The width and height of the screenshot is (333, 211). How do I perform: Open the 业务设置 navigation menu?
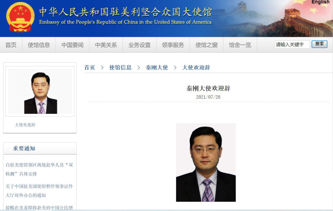click(139, 45)
